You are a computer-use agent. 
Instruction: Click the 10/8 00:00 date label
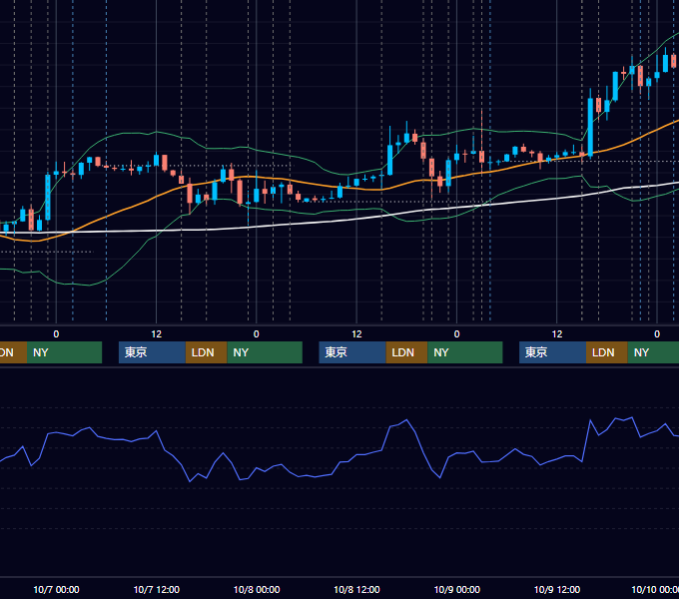257,589
